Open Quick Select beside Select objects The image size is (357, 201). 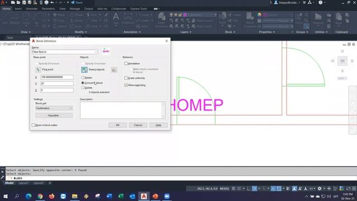[x=114, y=70]
